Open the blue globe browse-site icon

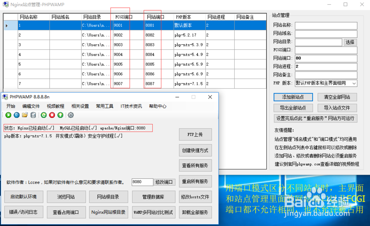pyautogui.click(x=16, y=115)
